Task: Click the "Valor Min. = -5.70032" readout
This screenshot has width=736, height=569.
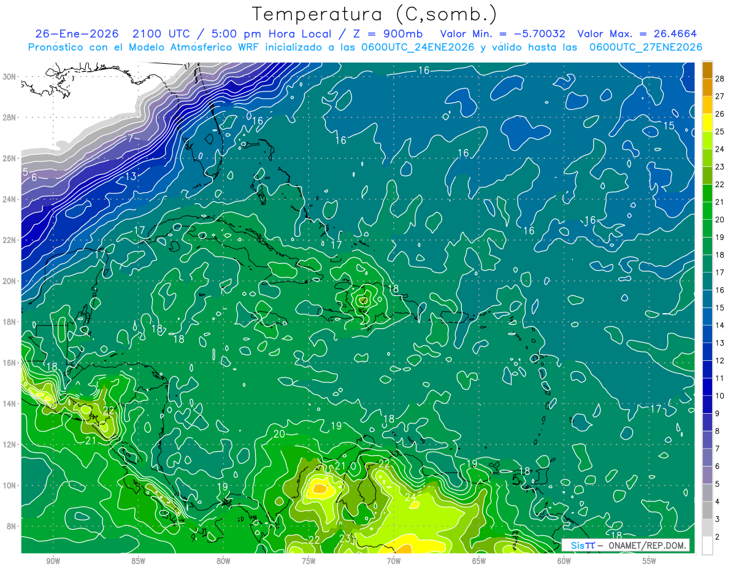Action: pyautogui.click(x=504, y=34)
